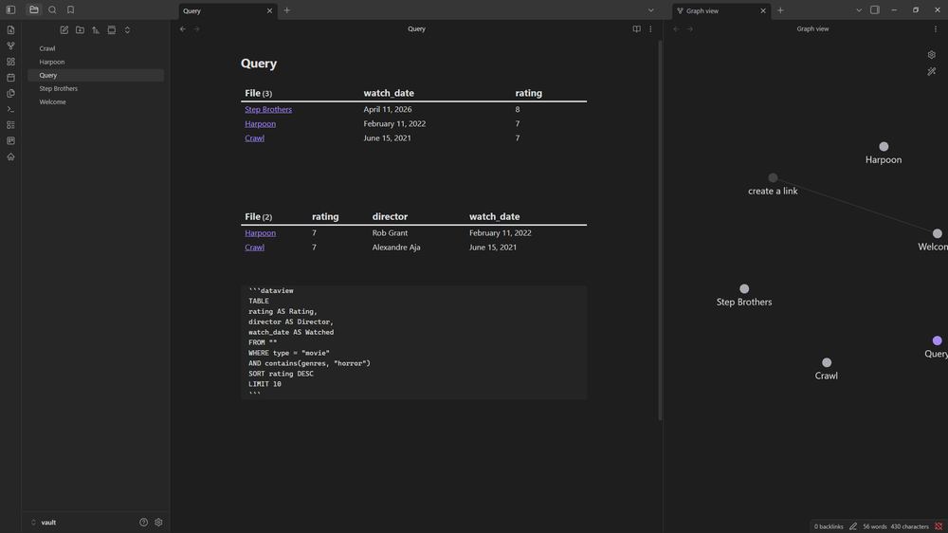Create a new note icon

[x=64, y=29]
